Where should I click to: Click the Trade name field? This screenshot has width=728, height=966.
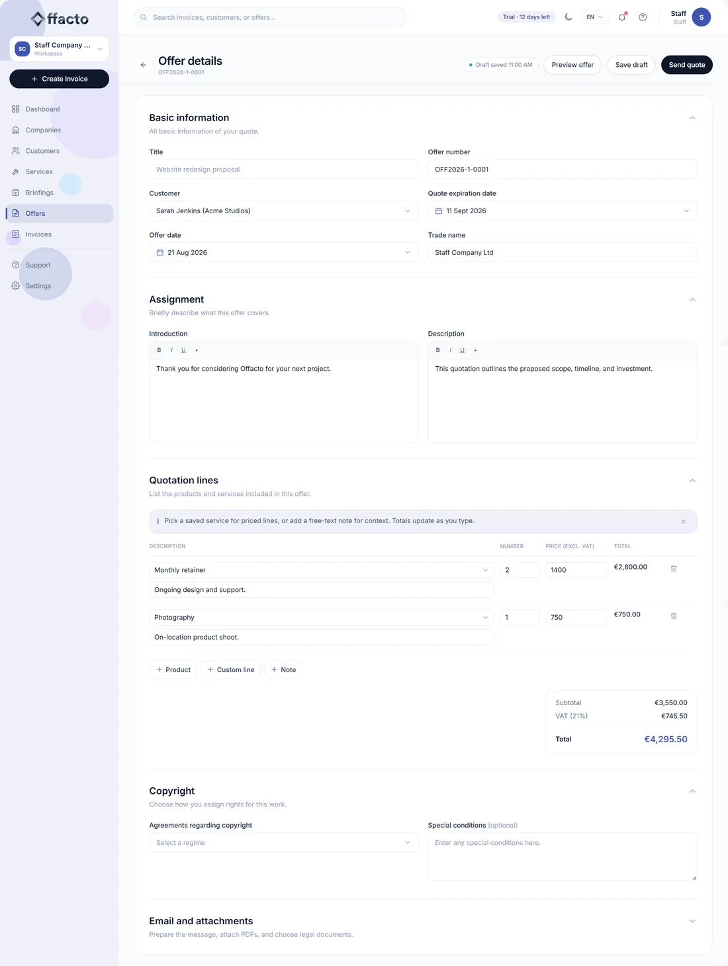tap(563, 253)
